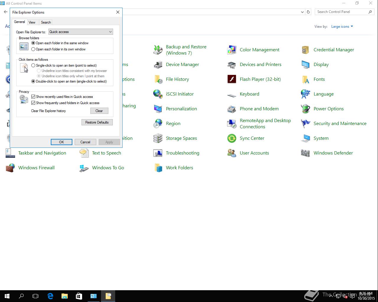Screen dimensions: 378x302
Task: Open the Personalization icon
Action: pyautogui.click(x=158, y=109)
